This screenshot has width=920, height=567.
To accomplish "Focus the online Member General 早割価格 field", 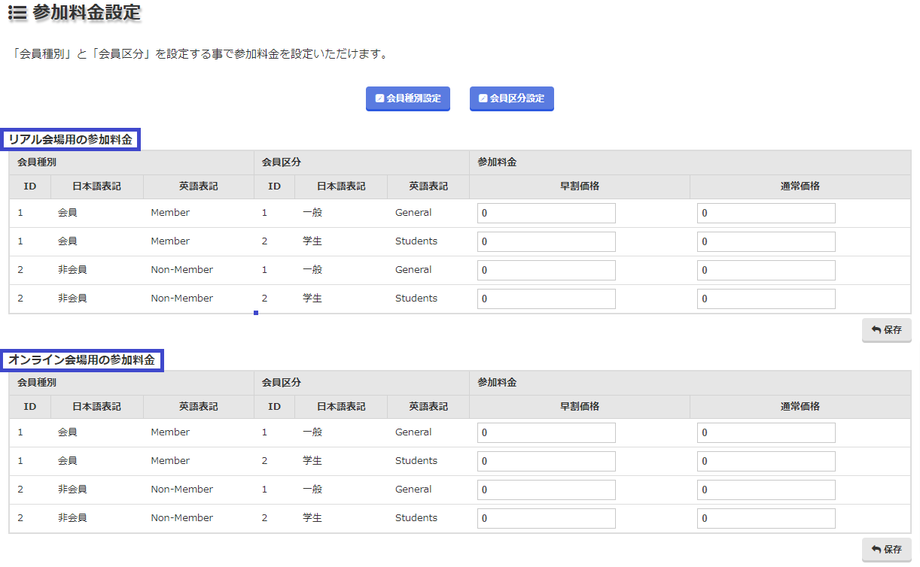I will point(546,433).
